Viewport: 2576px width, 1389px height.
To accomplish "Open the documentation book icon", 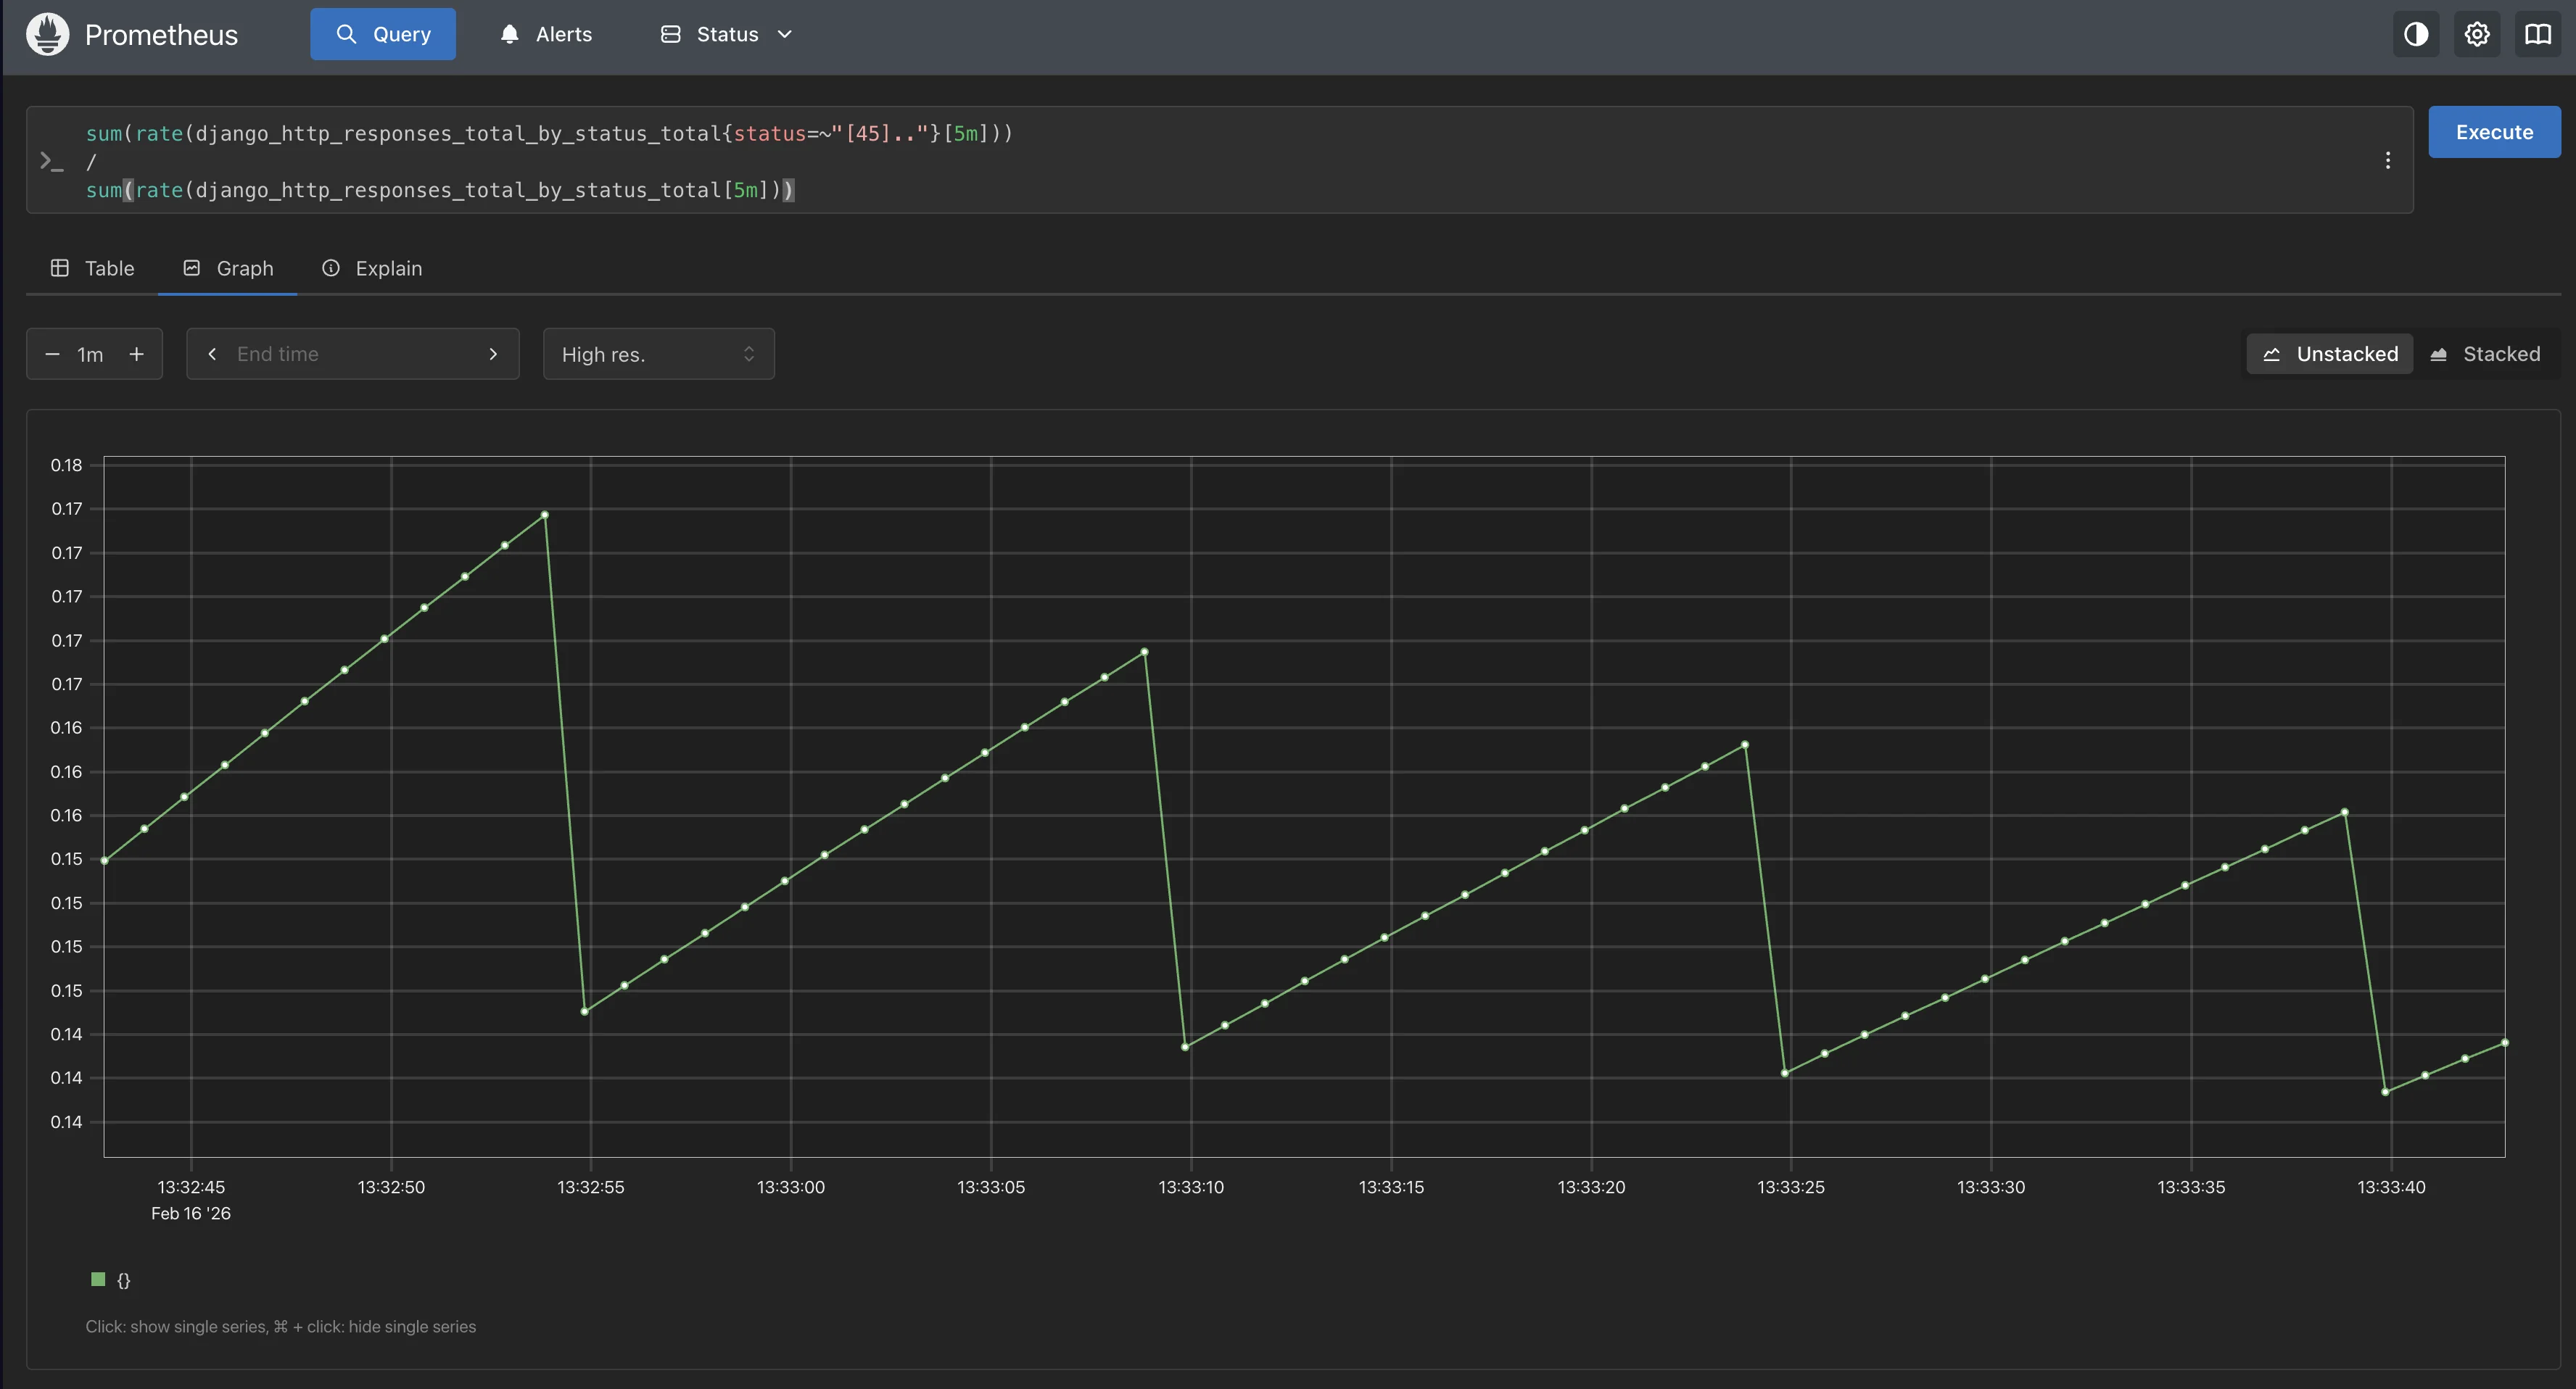I will tap(2537, 34).
